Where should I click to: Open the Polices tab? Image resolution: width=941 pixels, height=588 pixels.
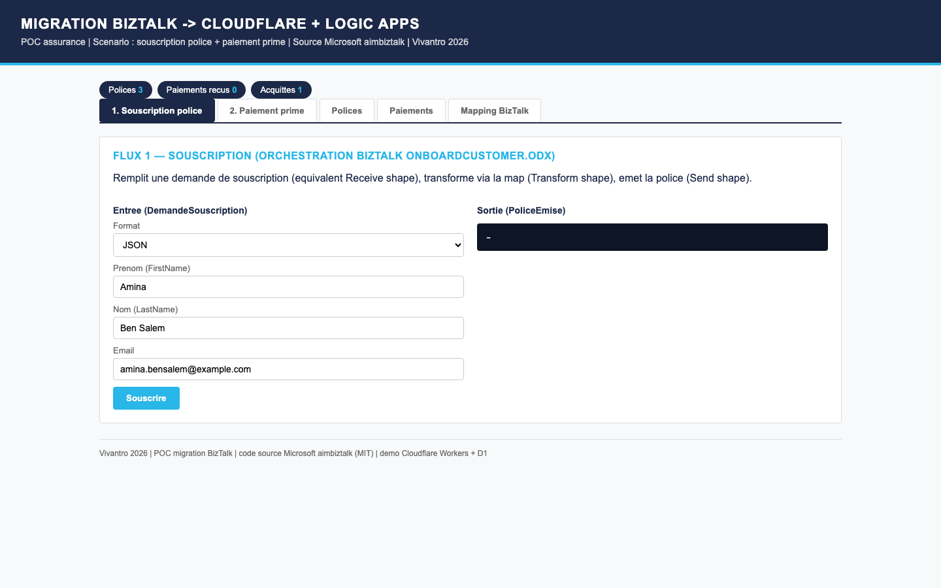tap(346, 110)
